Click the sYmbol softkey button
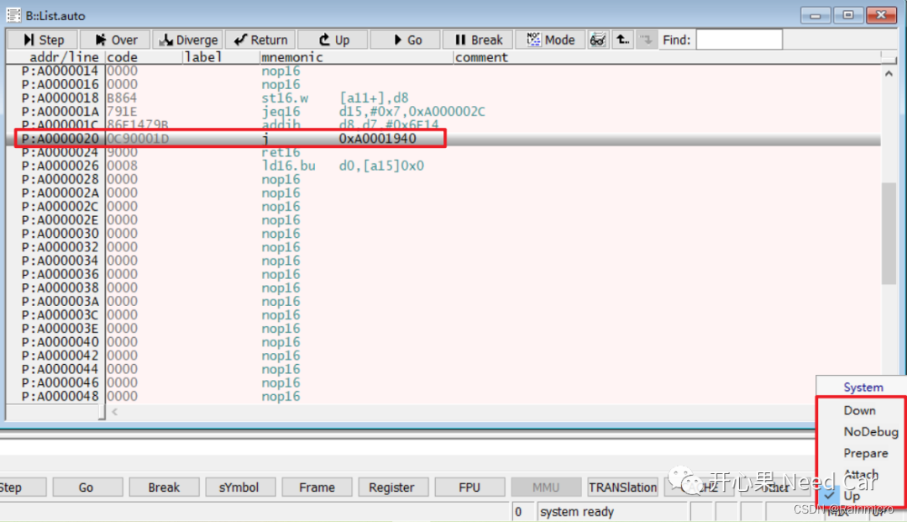Viewport: 907px width, 522px height. 239,488
